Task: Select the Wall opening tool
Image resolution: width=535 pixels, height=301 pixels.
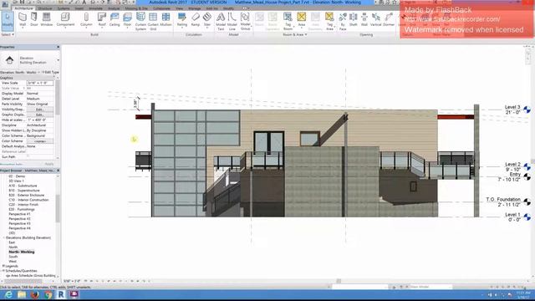Action: pyautogui.click(x=364, y=19)
